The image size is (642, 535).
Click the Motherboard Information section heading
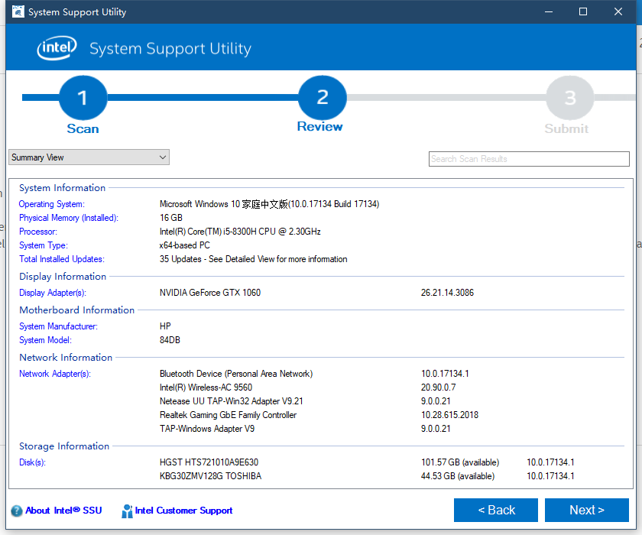(x=77, y=310)
